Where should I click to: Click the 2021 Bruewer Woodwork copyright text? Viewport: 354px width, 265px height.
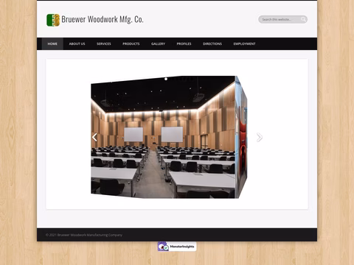coord(84,235)
